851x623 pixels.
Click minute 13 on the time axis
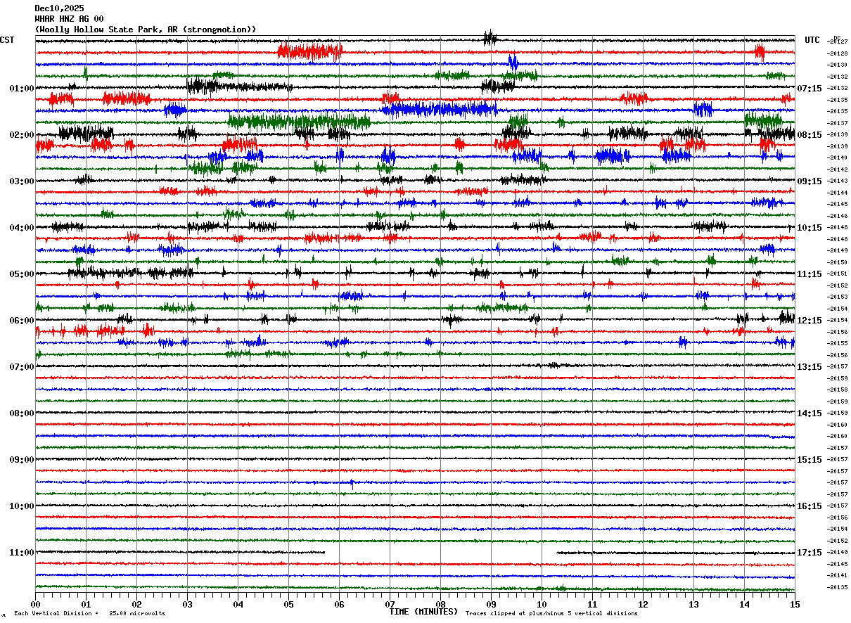(x=693, y=604)
